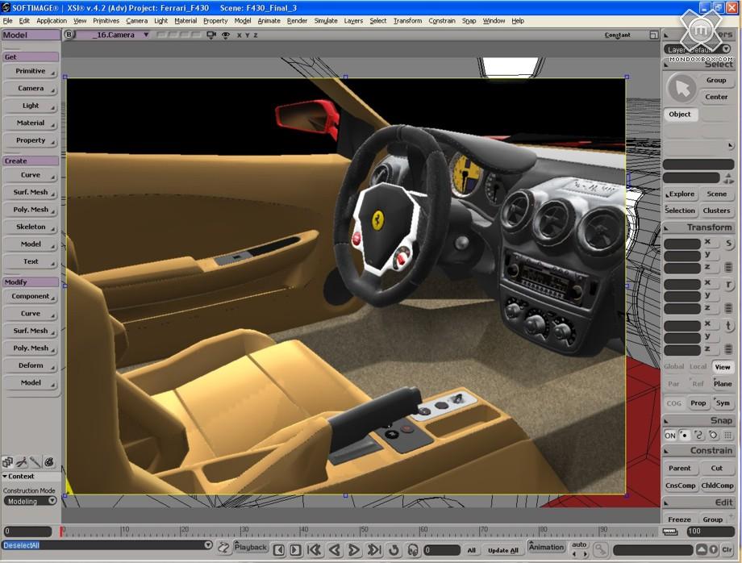Toggle Snap ON button
Image resolution: width=742 pixels, height=563 pixels.
coord(669,436)
